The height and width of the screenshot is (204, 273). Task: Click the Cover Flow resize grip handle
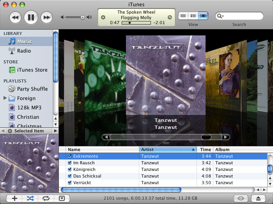(166, 143)
